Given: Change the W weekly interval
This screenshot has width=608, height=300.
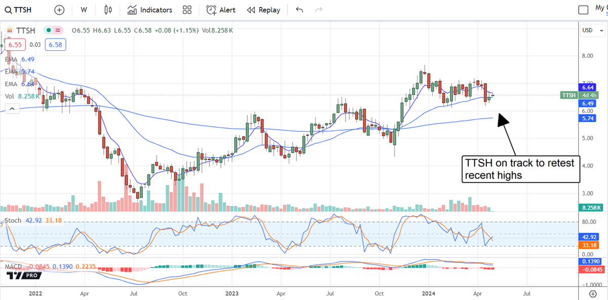Looking at the screenshot, I should coord(84,10).
